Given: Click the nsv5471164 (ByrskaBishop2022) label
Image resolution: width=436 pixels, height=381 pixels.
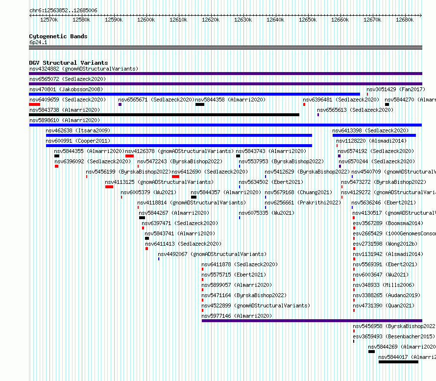Looking at the screenshot, I should point(244,295).
